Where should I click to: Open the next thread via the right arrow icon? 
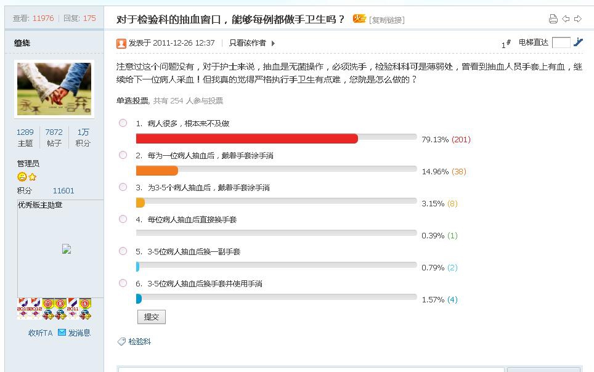click(x=577, y=19)
